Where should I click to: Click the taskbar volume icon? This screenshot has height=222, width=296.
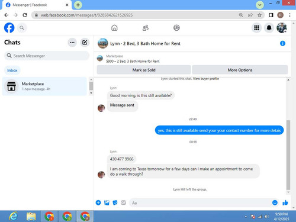point(266,217)
